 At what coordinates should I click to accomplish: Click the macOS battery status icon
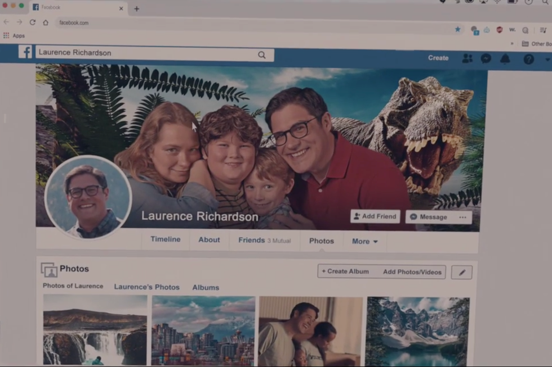point(512,2)
